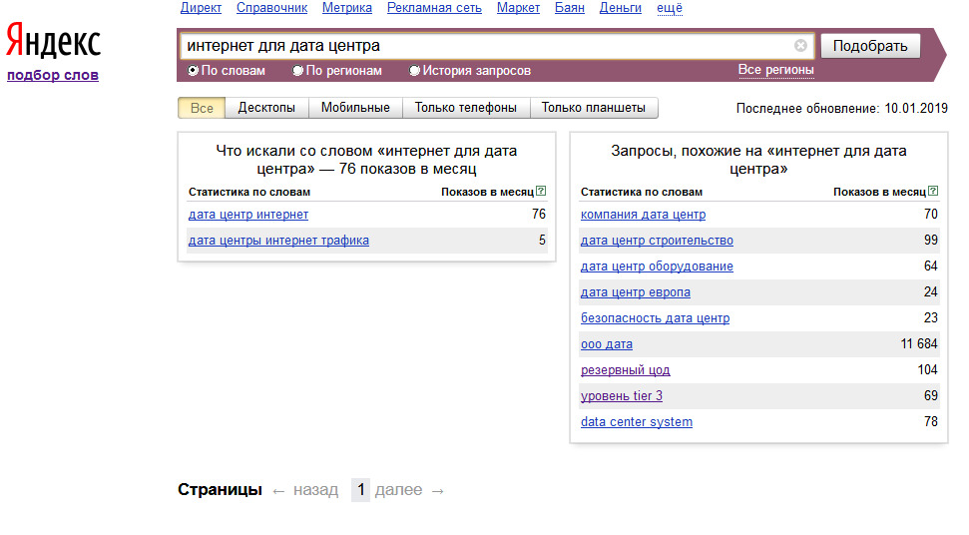Click the count '11 684' for 'ооо дата'
Screen dimensions: 969x535
coord(918,343)
